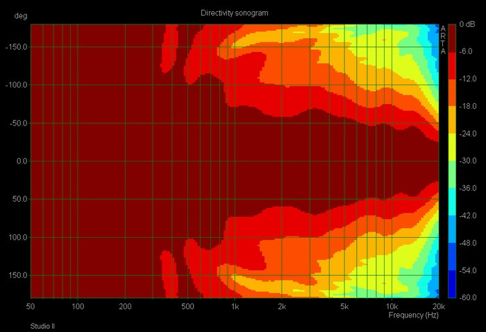Image resolution: width=486 pixels, height=332 pixels.
Task: Click the "-60.0" color scale label
Action: (x=467, y=297)
